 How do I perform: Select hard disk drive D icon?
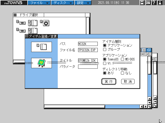point(33,23)
